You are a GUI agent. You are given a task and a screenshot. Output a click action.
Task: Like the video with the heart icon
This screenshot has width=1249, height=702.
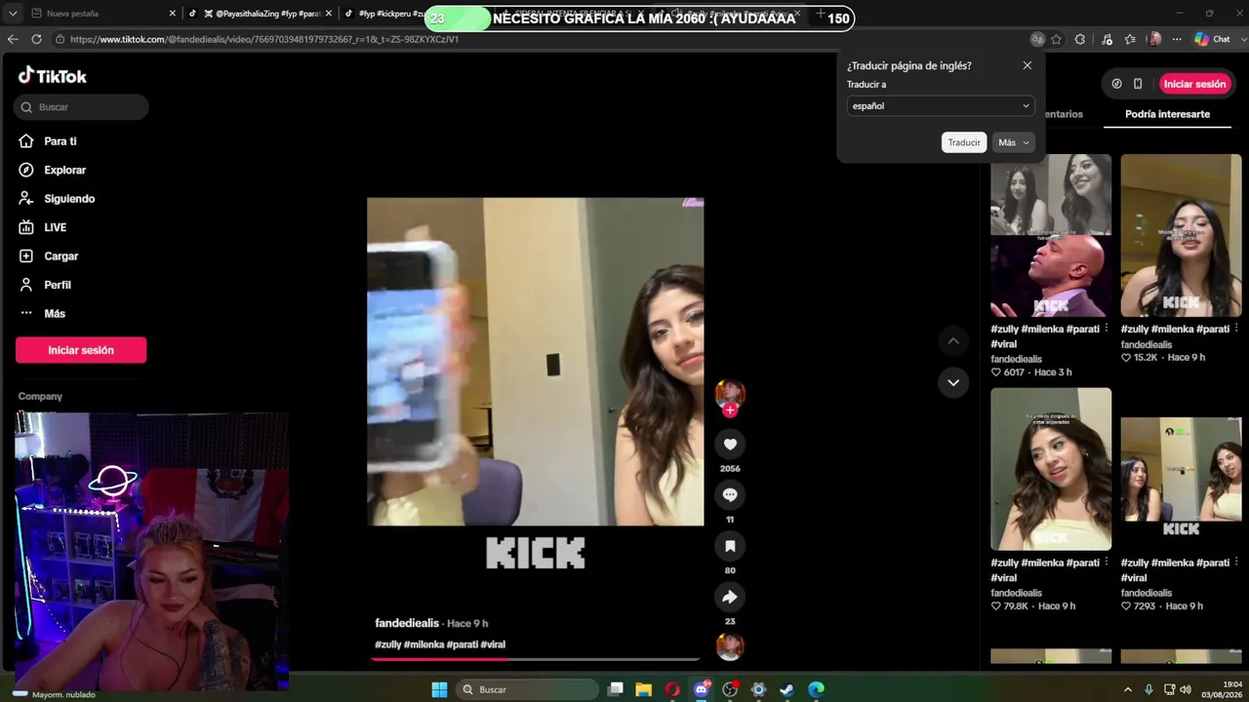pyautogui.click(x=730, y=445)
